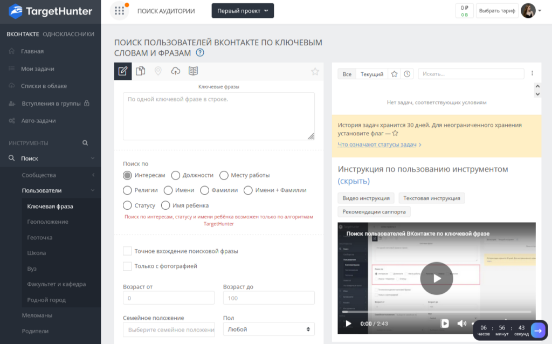The image size is (552, 344).
Task: Expand the 'Пол' gender dropdown
Action: click(x=268, y=329)
